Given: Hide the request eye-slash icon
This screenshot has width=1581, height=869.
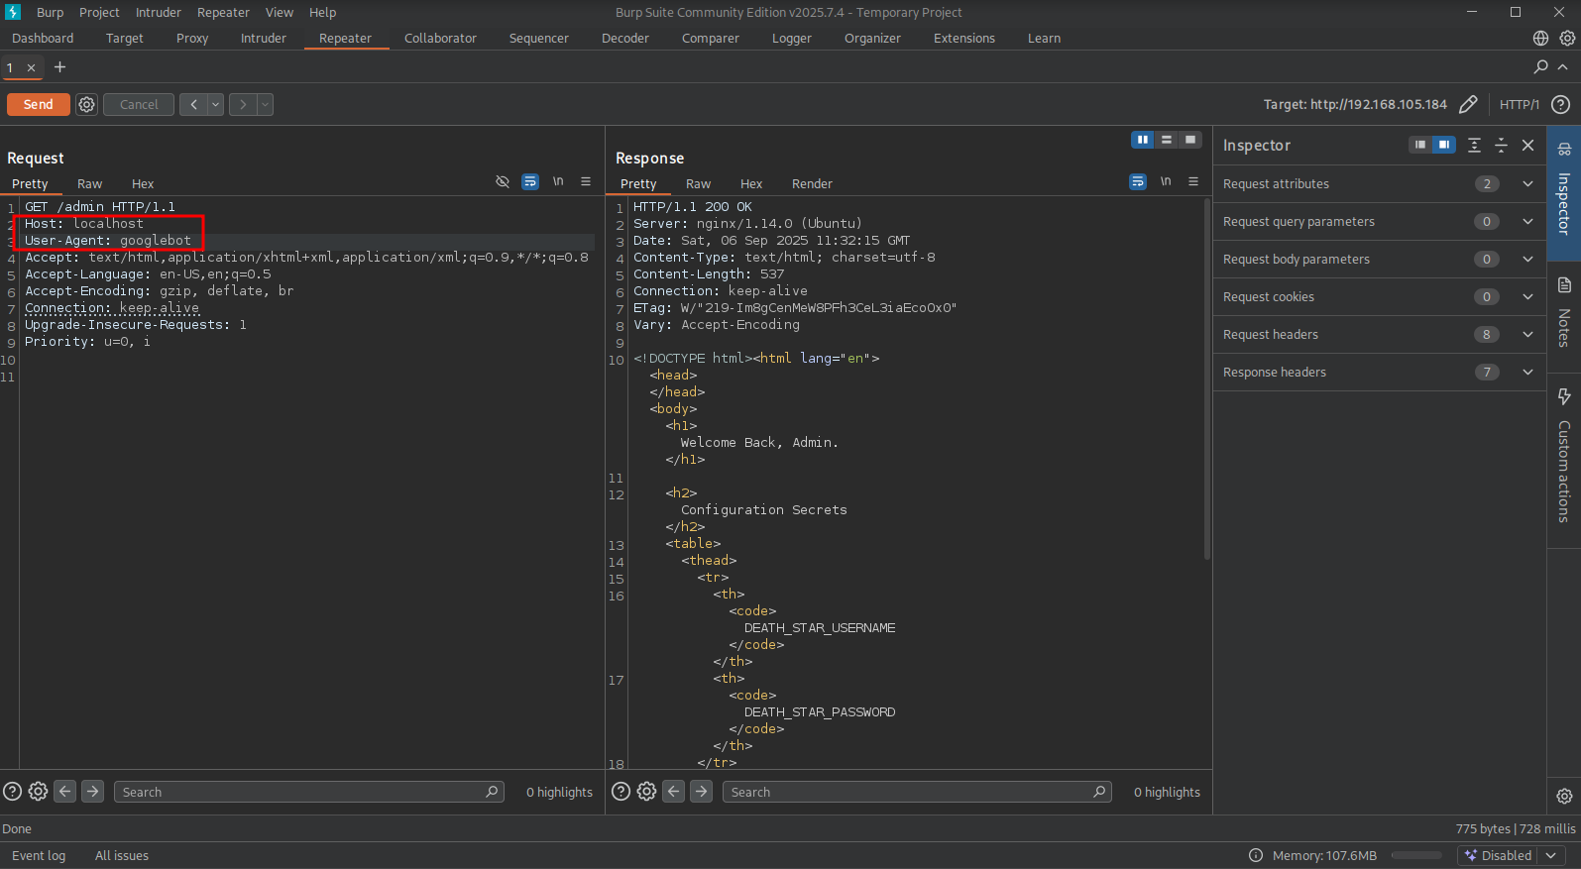Looking at the screenshot, I should [x=503, y=181].
